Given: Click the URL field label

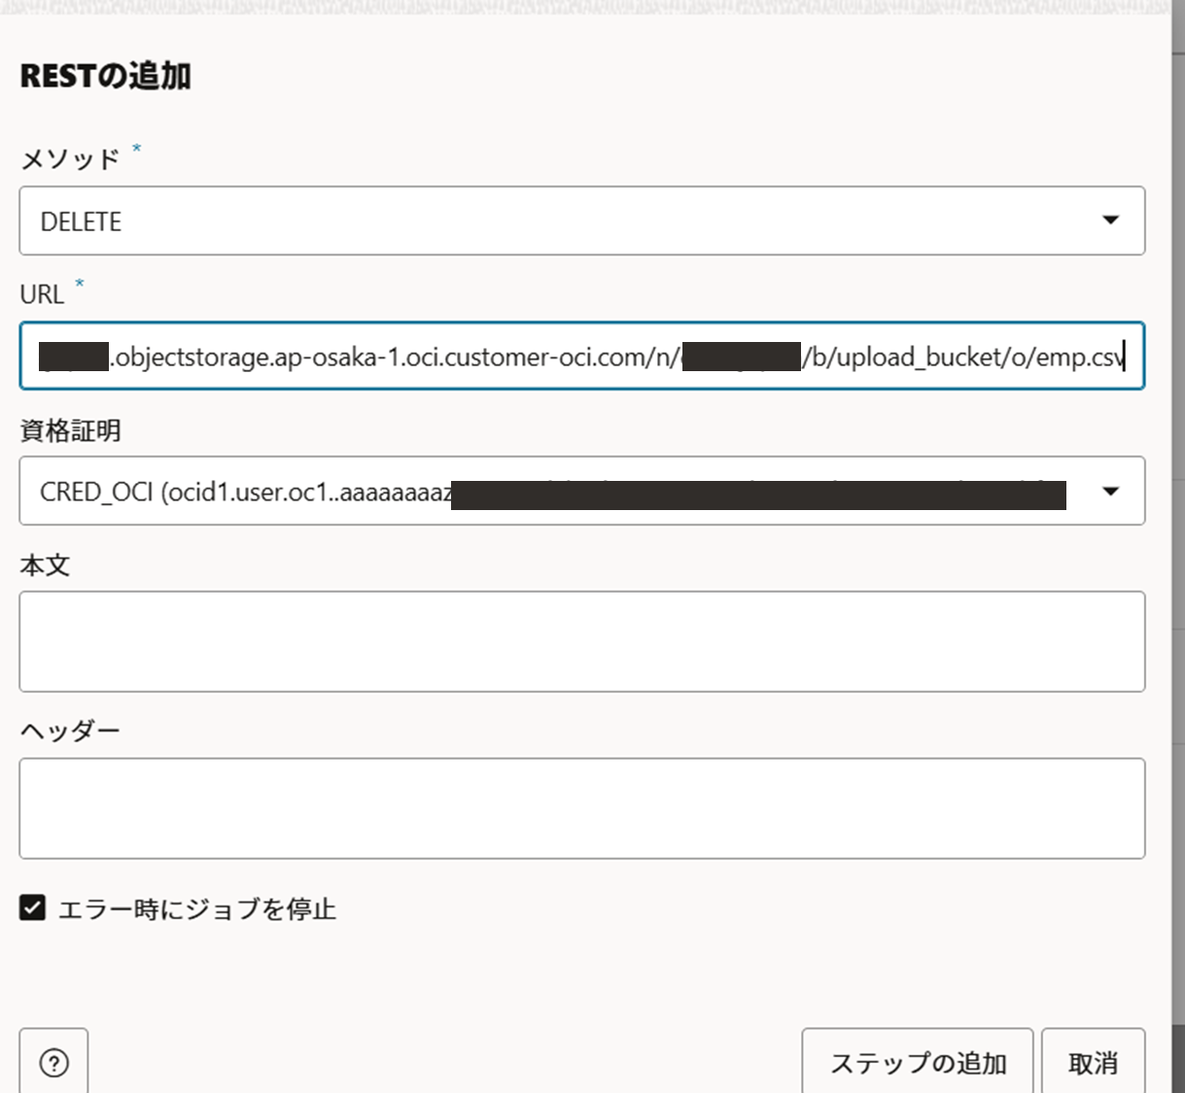Looking at the screenshot, I should pyautogui.click(x=42, y=294).
